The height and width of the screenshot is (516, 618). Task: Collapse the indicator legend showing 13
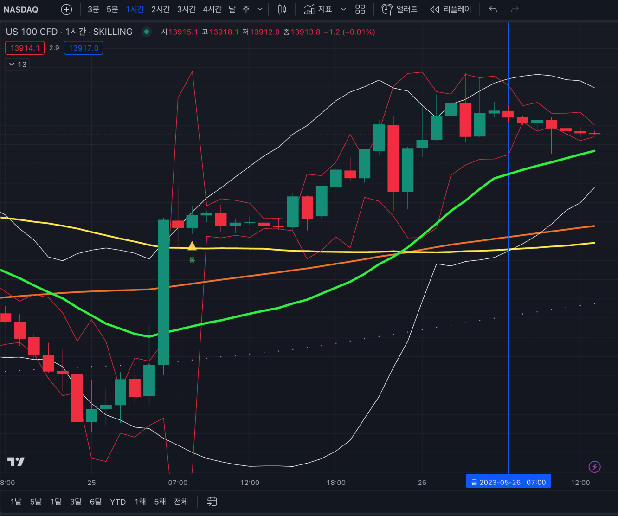tap(18, 64)
